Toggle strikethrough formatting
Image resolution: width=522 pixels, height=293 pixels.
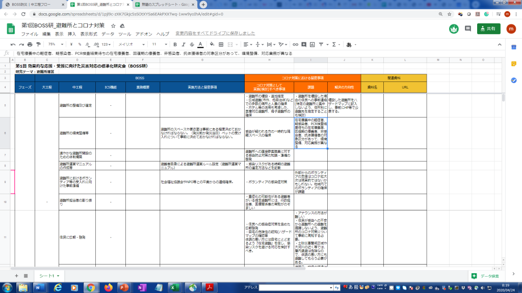pyautogui.click(x=192, y=44)
